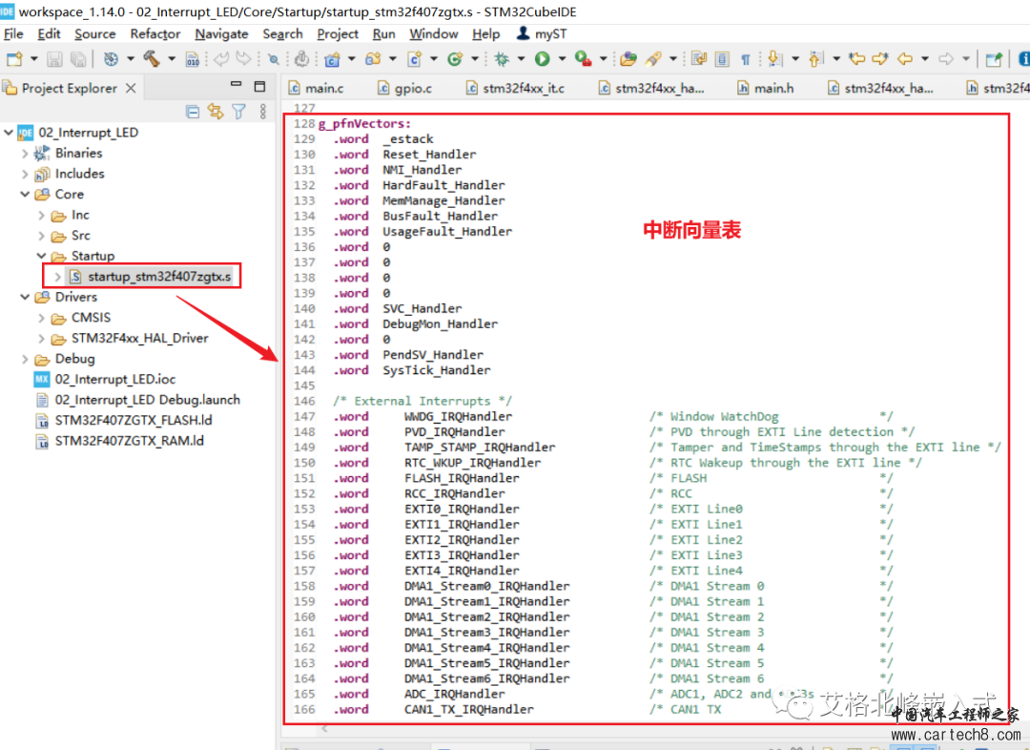Image resolution: width=1030 pixels, height=750 pixels.
Task: Click the Build (hammer) toolbar icon
Action: (x=151, y=59)
